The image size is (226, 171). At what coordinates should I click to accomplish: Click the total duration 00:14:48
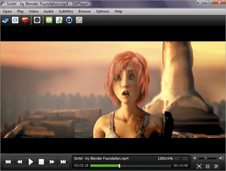180,165
